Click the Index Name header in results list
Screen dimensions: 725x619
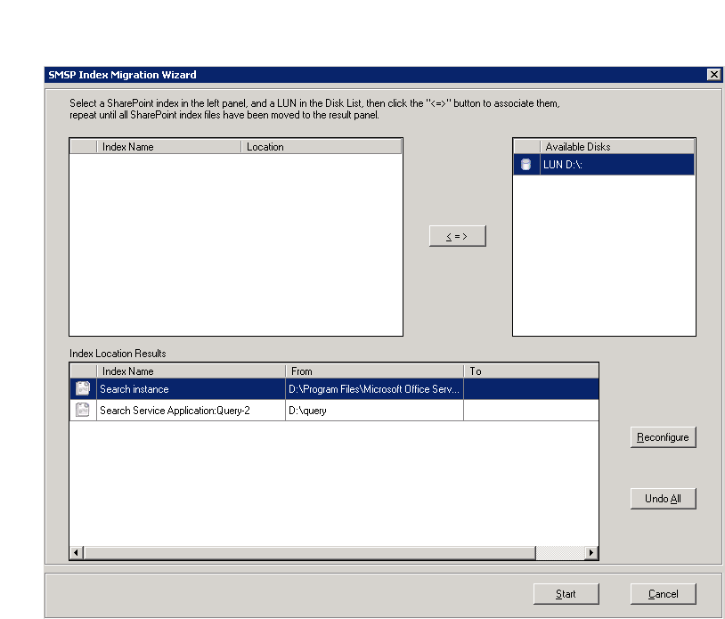[191, 371]
